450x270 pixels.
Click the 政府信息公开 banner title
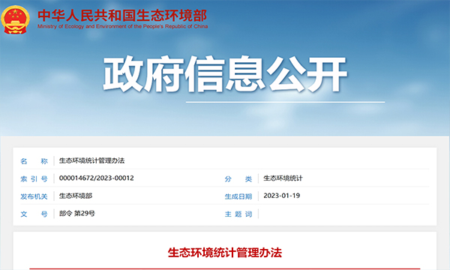(225, 74)
